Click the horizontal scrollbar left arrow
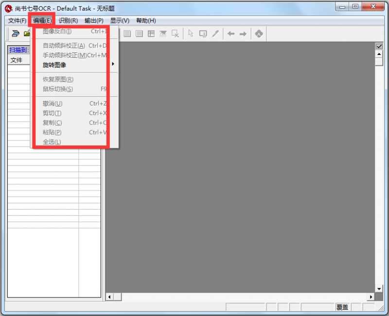Screen dimensions: 389x316 (110, 297)
